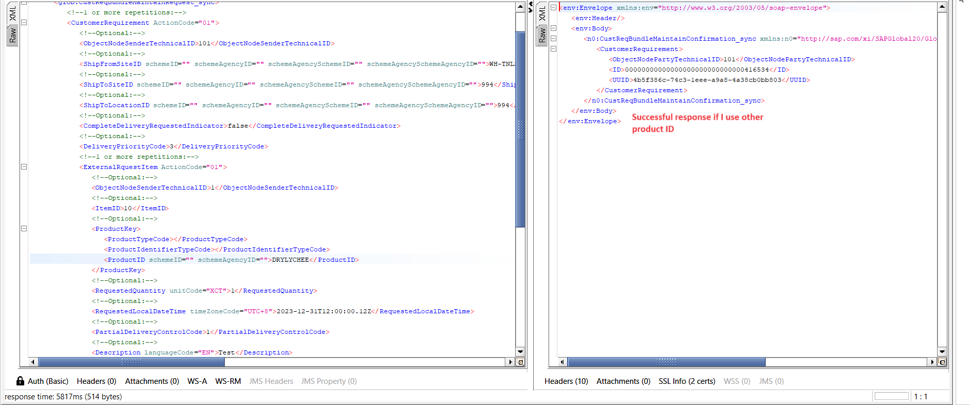Open SSL Info (2 certs) tab
The width and height of the screenshot is (970, 405).
pos(687,381)
